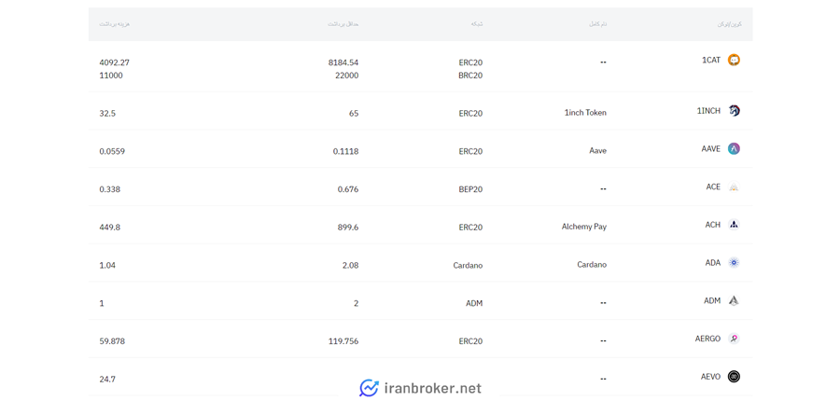The image size is (840, 401).
Task: Open the 1inch Token name link
Action: click(x=585, y=113)
